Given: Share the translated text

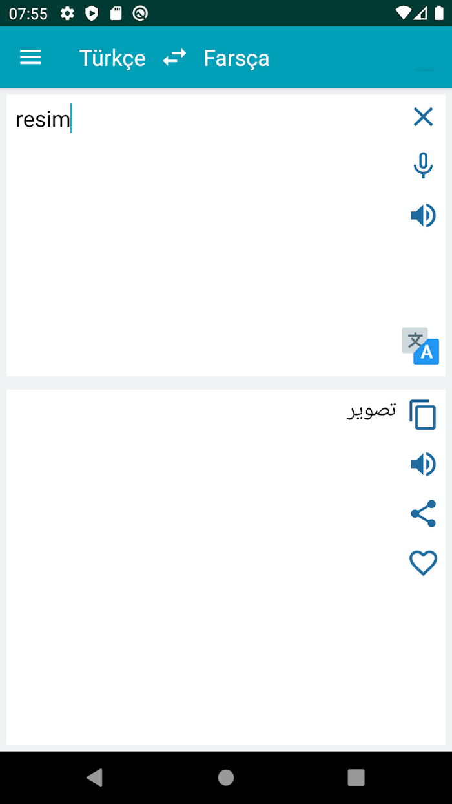Looking at the screenshot, I should point(423,514).
